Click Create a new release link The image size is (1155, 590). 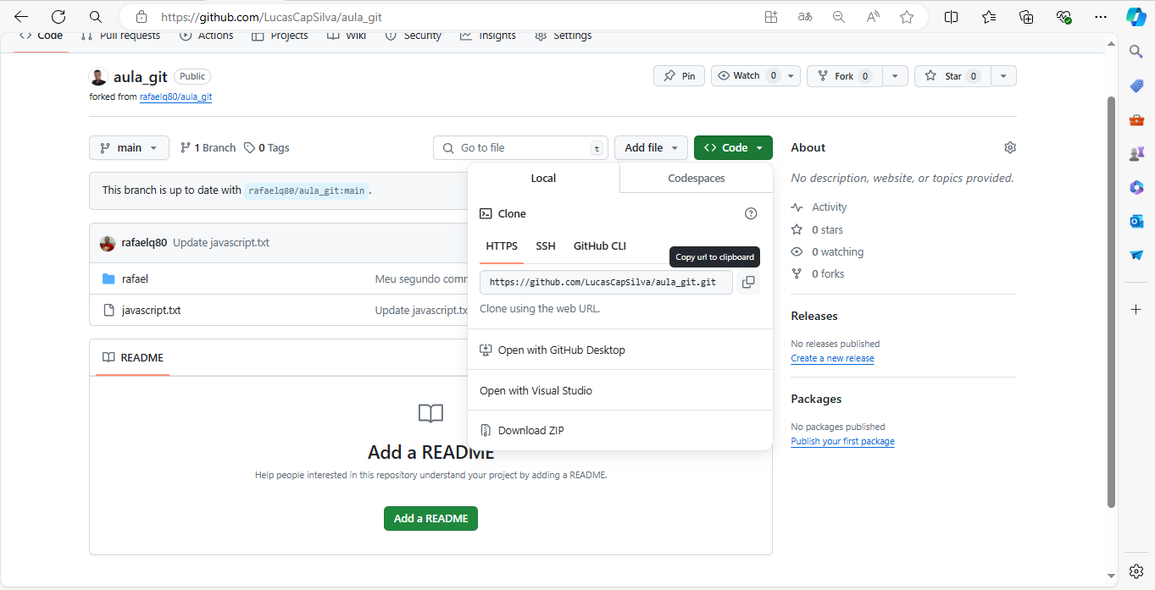click(x=832, y=358)
